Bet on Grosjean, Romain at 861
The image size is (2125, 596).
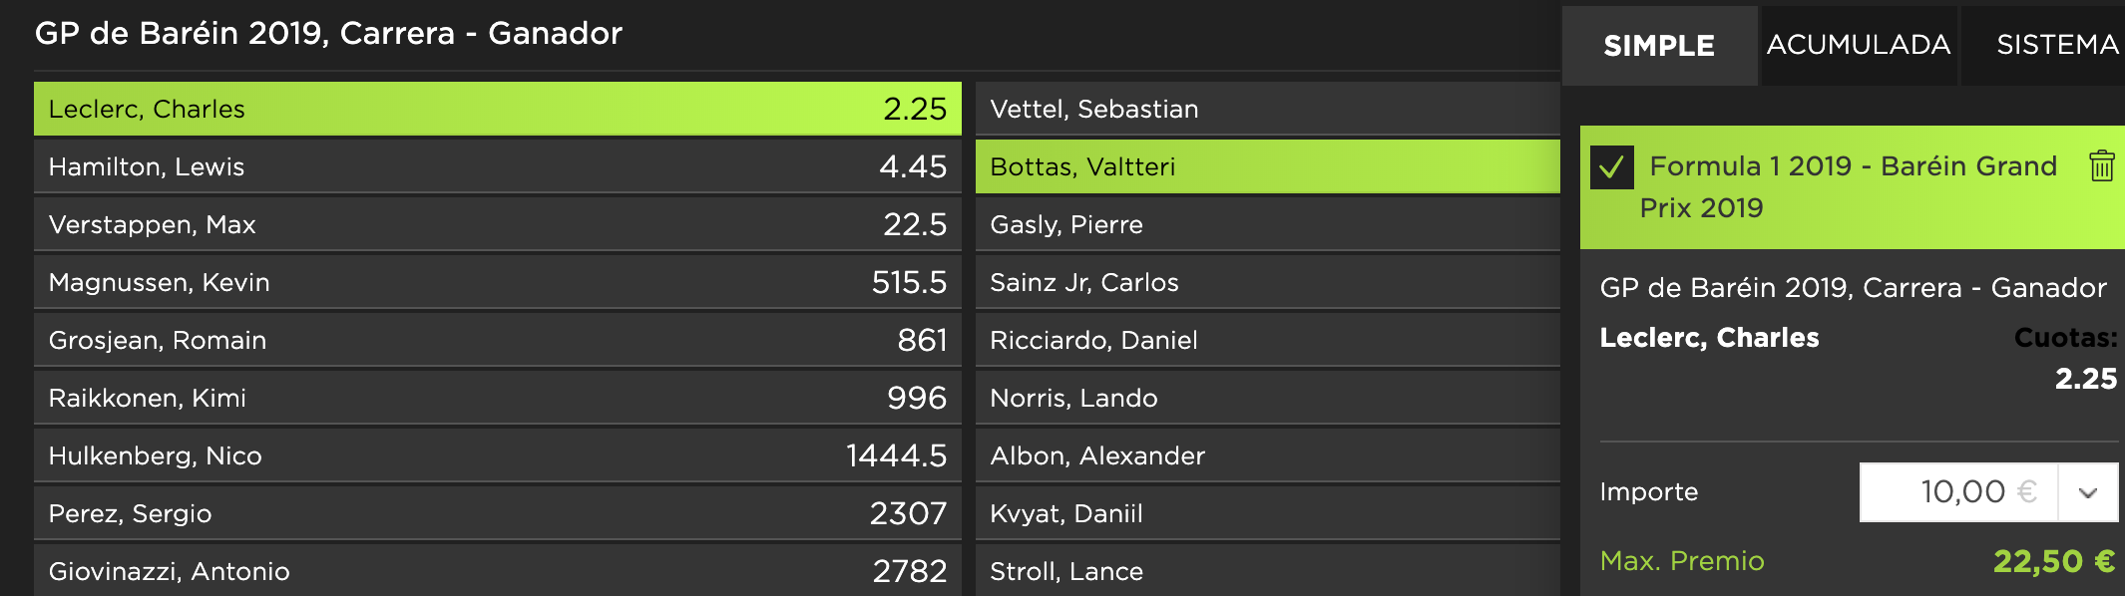pos(498,340)
